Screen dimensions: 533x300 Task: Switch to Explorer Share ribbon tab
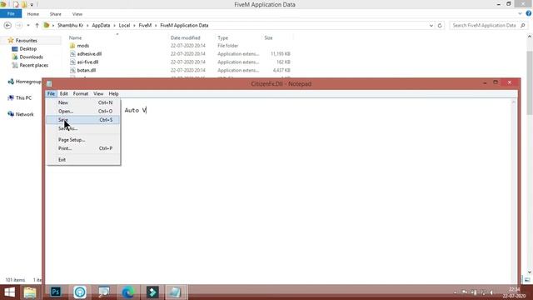(56, 14)
